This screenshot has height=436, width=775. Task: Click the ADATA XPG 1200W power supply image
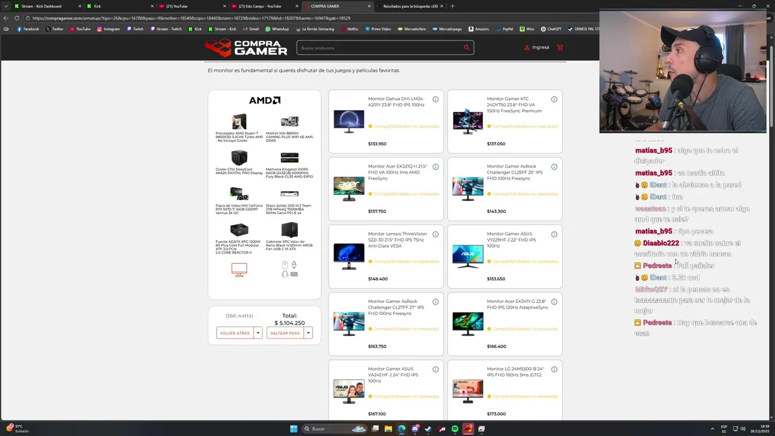click(239, 230)
